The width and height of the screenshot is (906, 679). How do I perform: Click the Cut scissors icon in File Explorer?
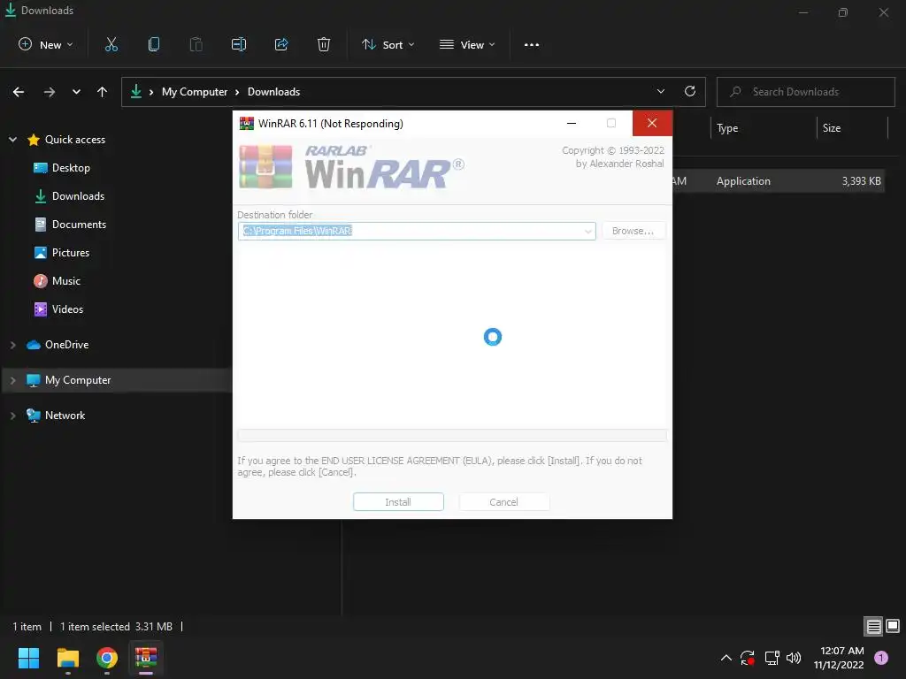[111, 44]
